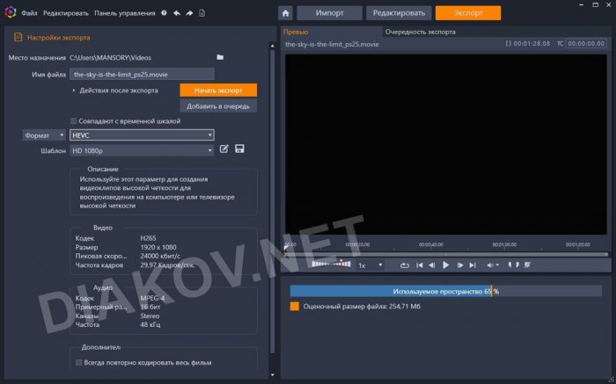Open the volume speaker control
Viewport: 616px width, 384px height.
pyautogui.click(x=493, y=265)
